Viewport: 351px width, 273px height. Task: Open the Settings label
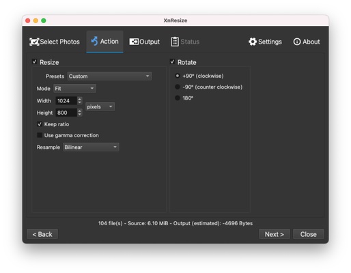click(x=270, y=42)
